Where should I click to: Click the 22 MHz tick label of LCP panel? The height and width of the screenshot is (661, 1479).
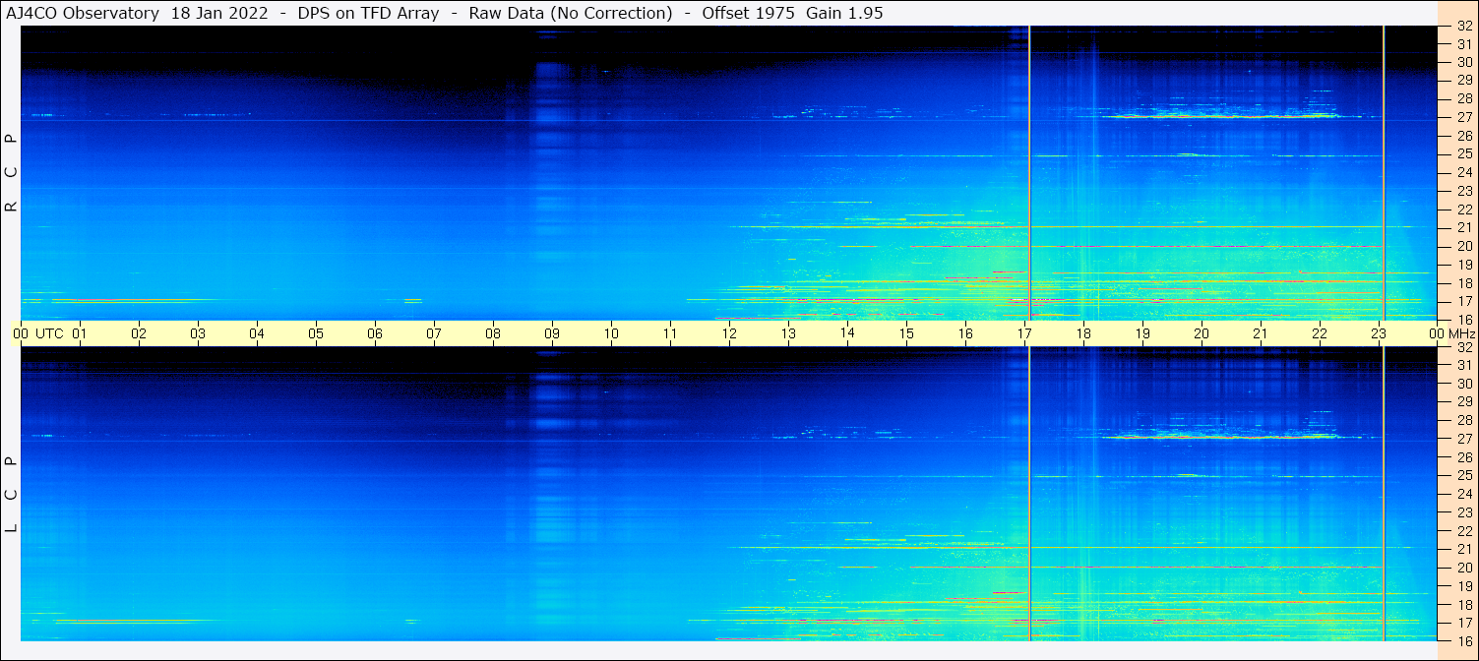(1464, 531)
